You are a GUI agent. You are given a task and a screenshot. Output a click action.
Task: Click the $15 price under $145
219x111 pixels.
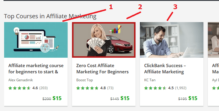pyautogui.click(x=125, y=98)
